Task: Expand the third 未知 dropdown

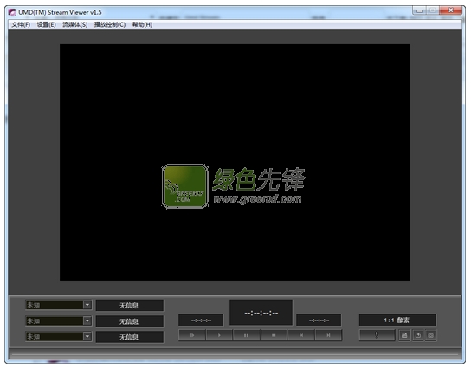Action: pyautogui.click(x=87, y=337)
